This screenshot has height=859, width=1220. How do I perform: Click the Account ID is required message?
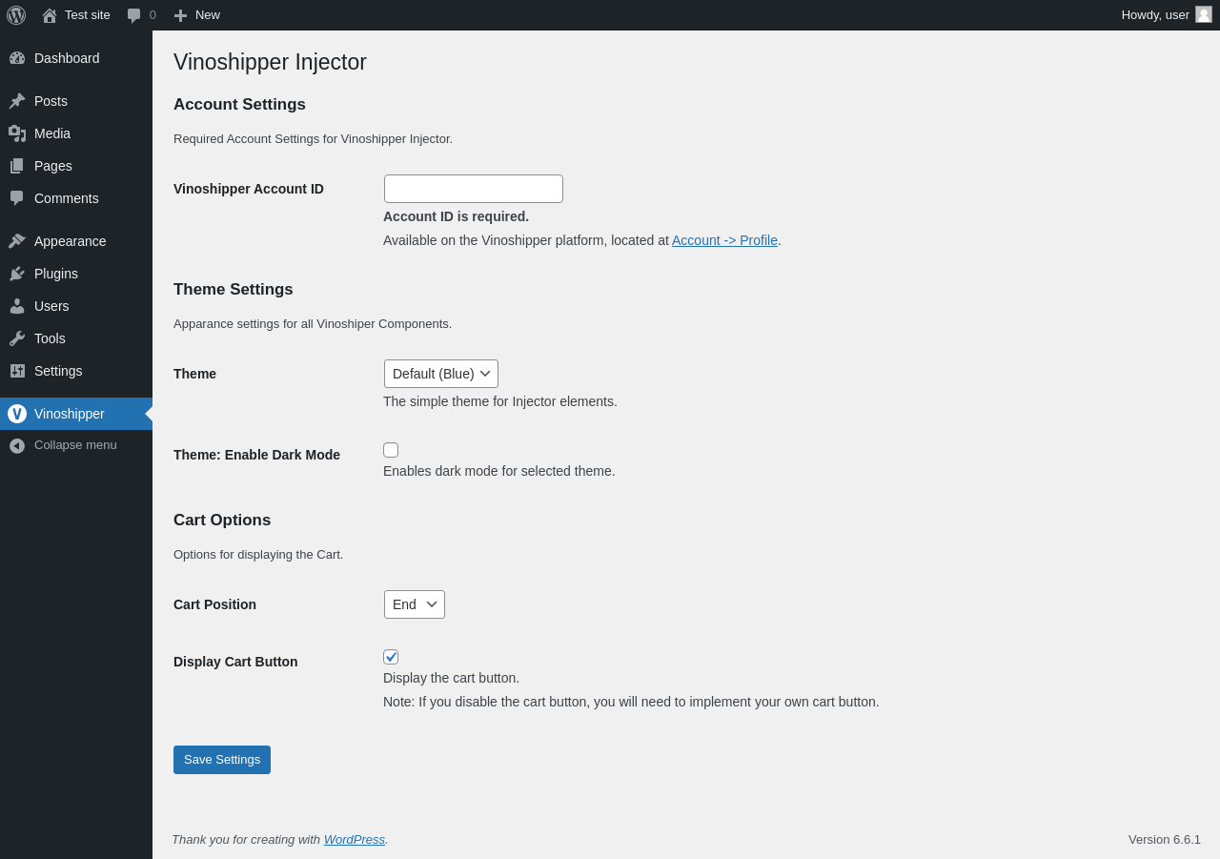coord(456,216)
